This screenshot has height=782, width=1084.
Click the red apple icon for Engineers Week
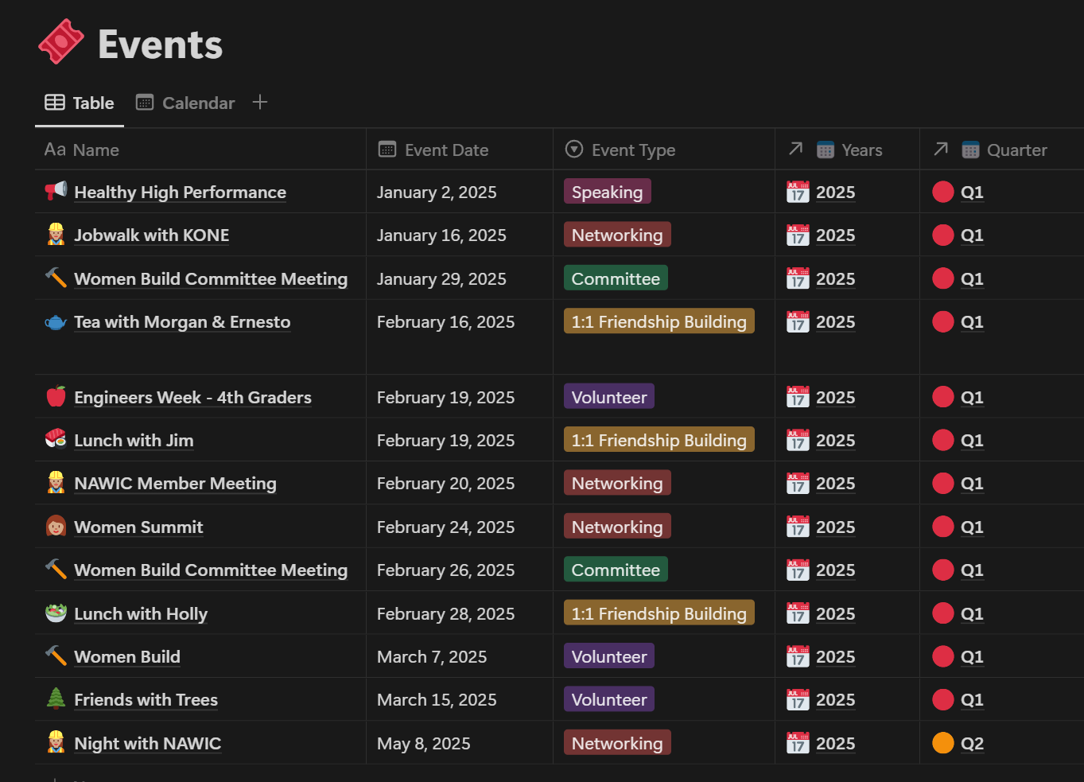(x=56, y=397)
